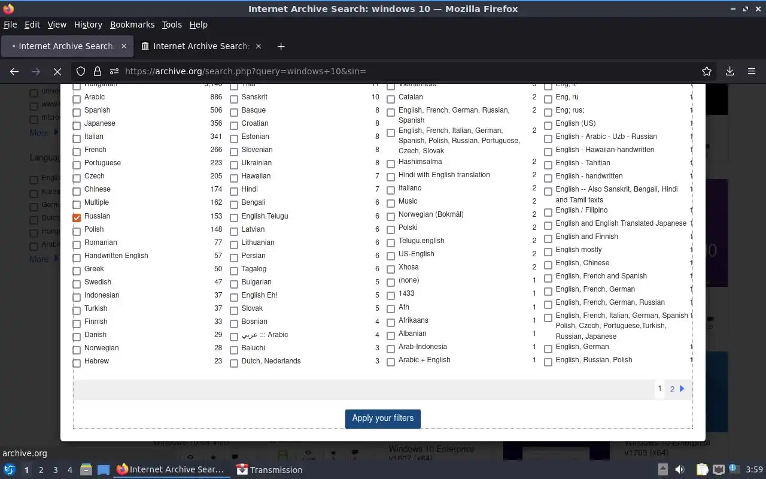Open the Tools menu
Viewport: 766px width, 479px height.
tap(172, 25)
